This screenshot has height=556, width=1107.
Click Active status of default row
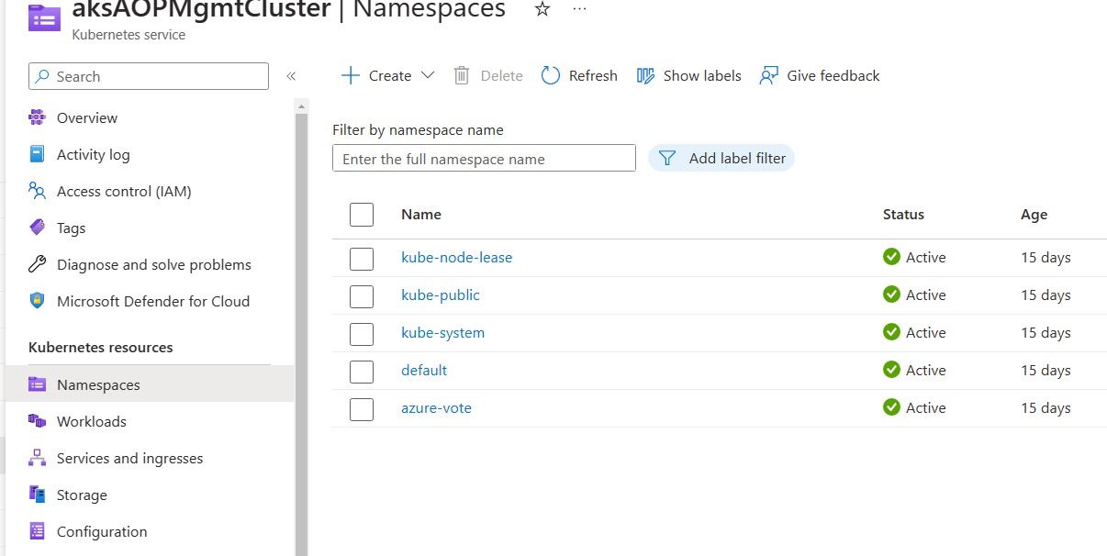click(925, 370)
